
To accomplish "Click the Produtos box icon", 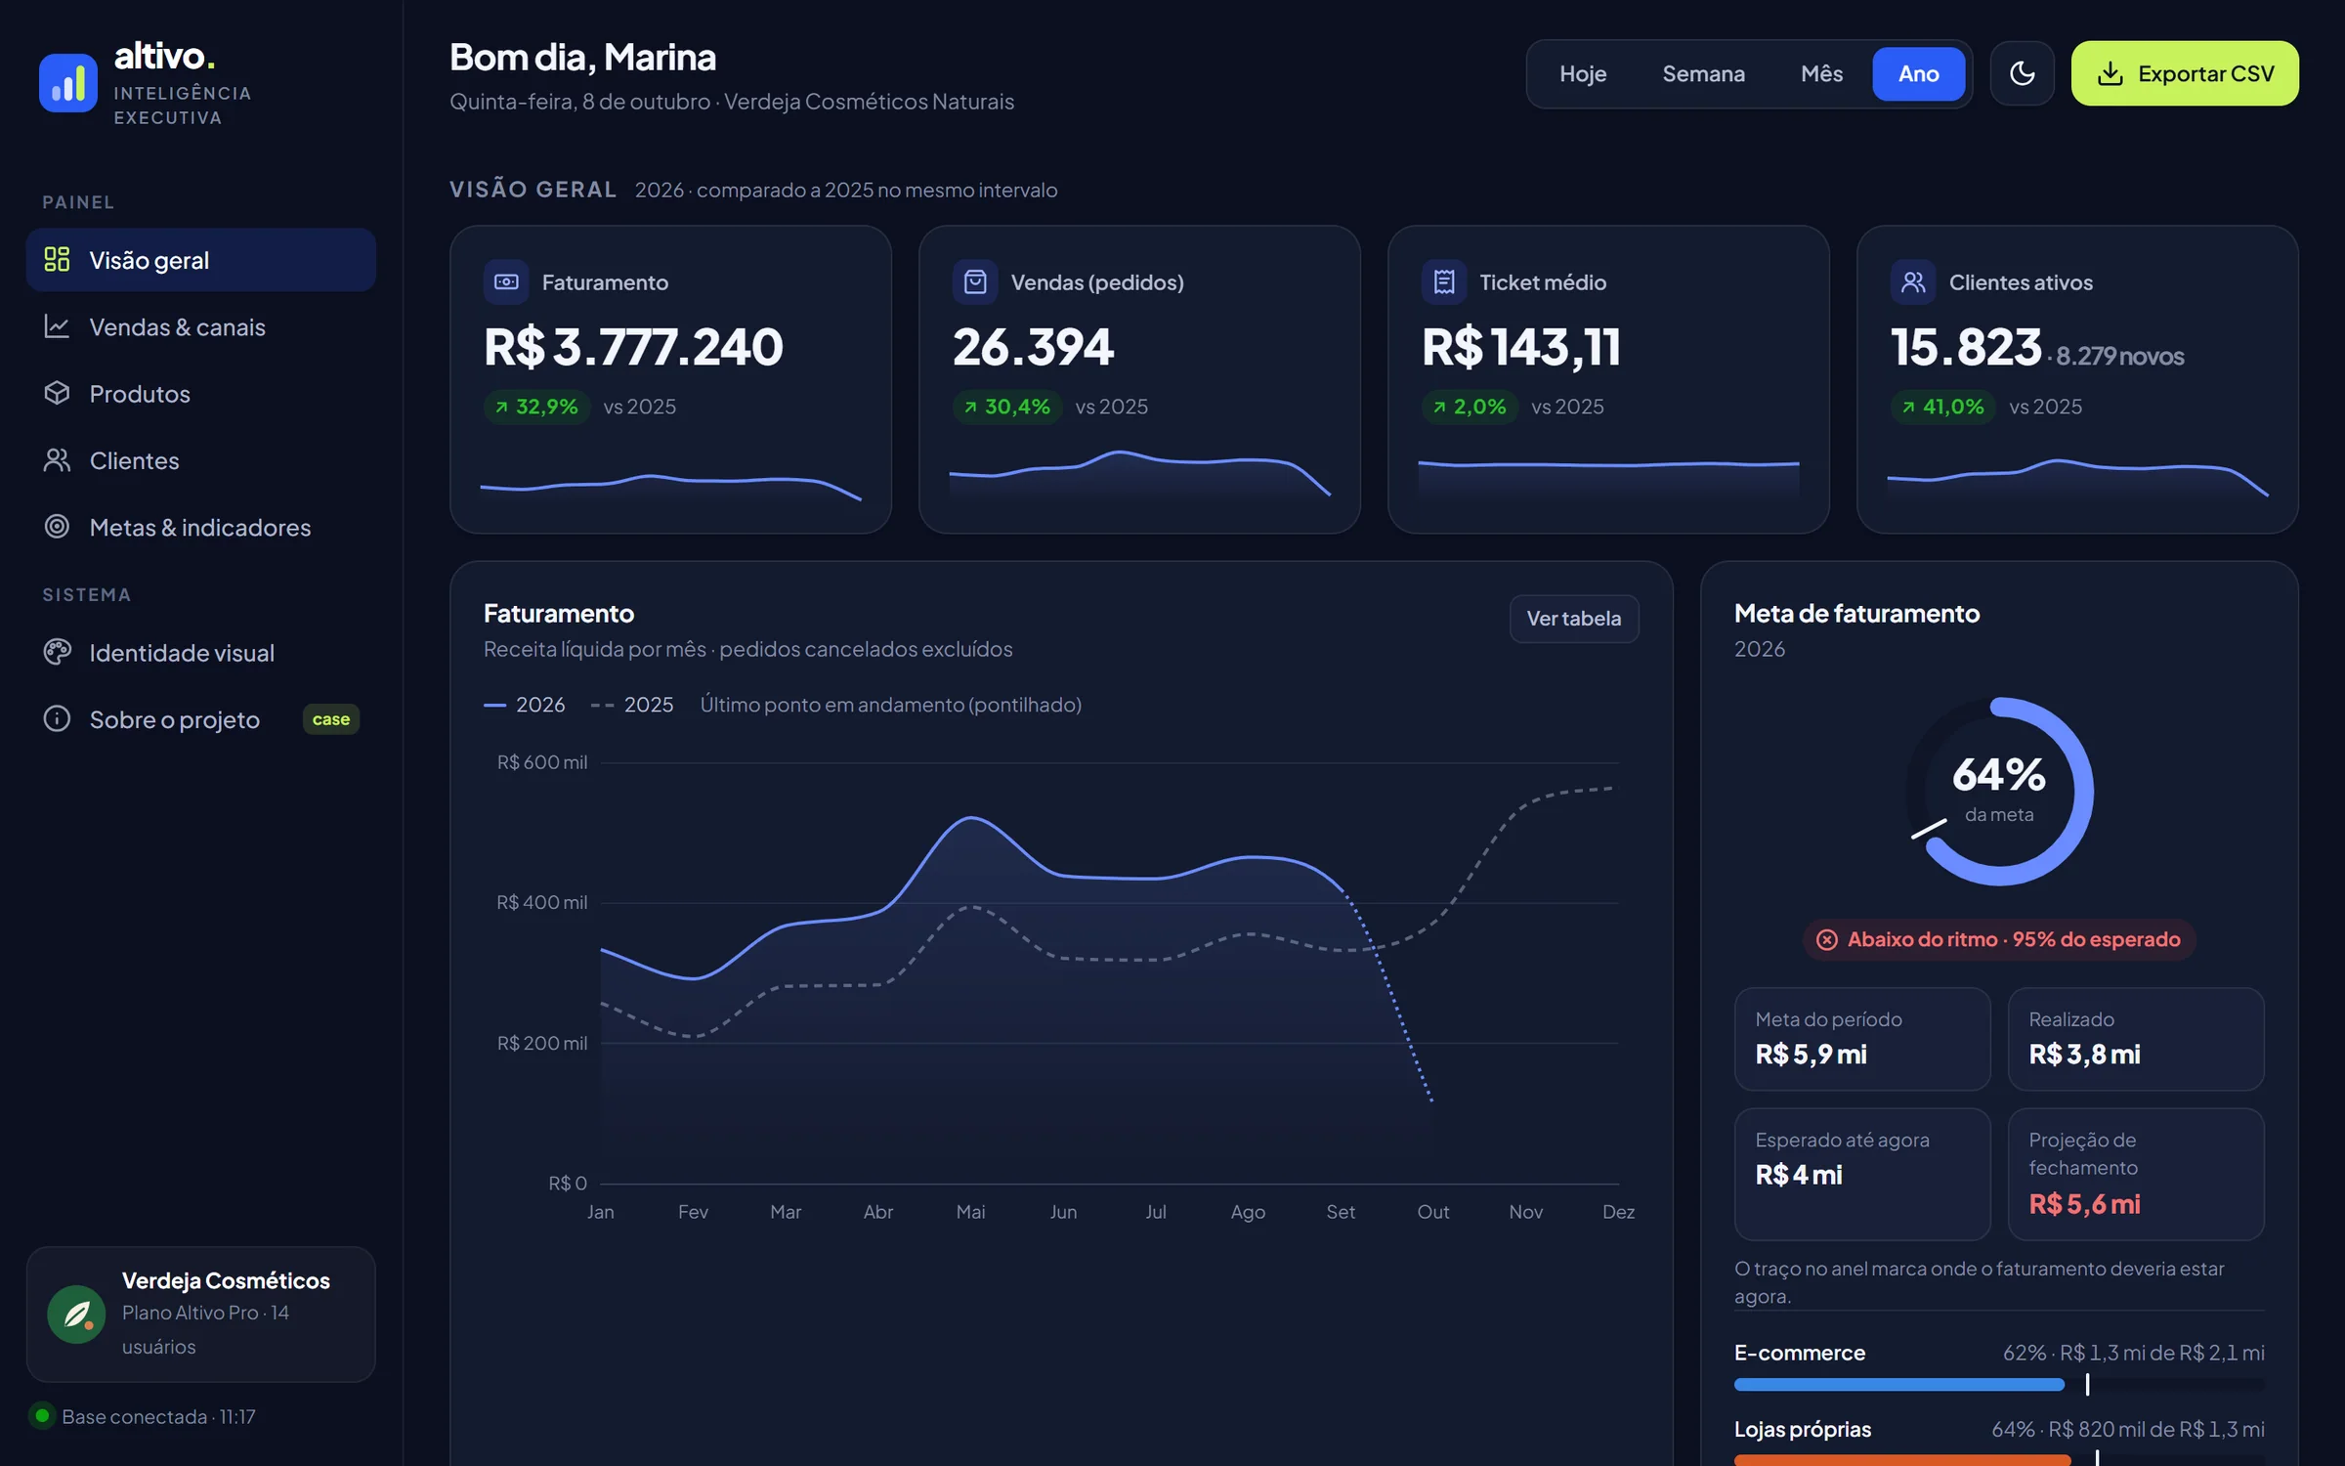I will tap(57, 393).
